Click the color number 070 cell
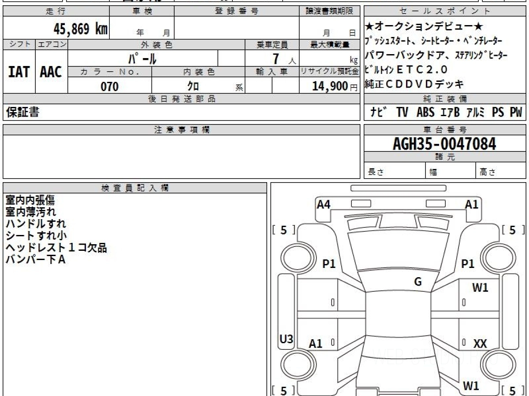529x396 pixels. (110, 86)
